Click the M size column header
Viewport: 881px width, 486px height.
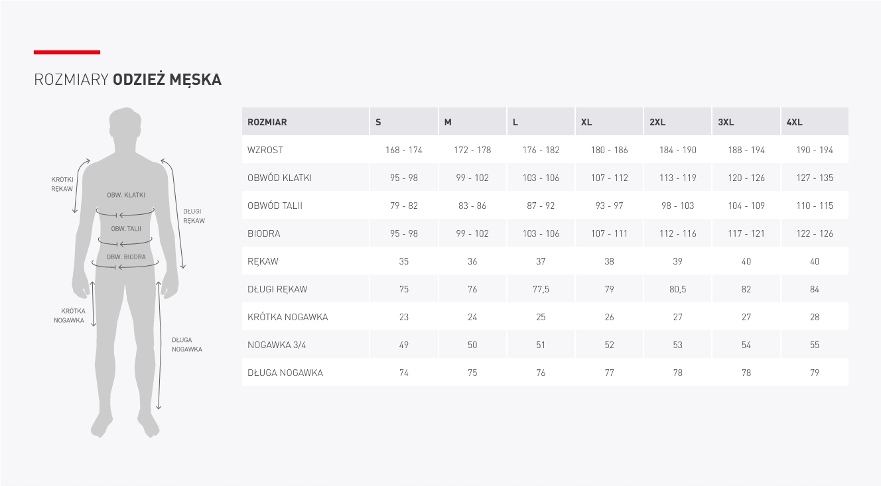tap(448, 122)
